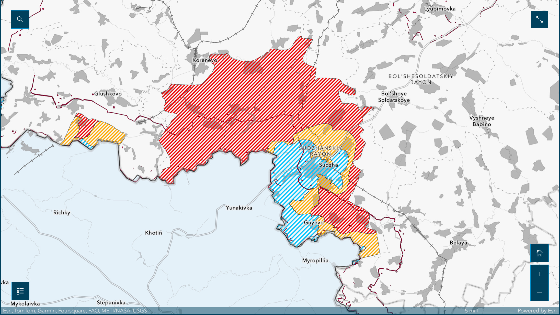Screen dimensions: 560x315
Task: Click the Powered by Esri link
Action: point(537,311)
